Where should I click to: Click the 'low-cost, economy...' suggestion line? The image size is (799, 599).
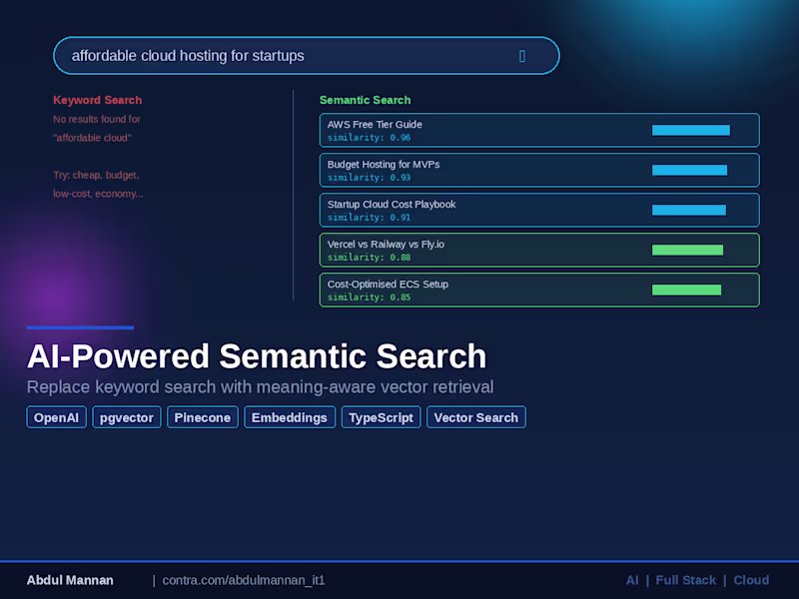tap(98, 194)
